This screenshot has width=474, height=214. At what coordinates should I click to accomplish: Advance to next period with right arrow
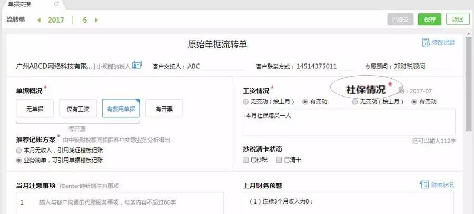pyautogui.click(x=96, y=20)
